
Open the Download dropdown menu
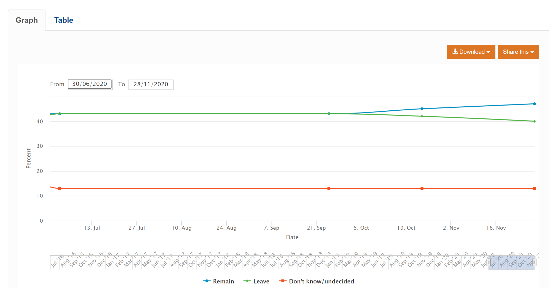coord(471,52)
